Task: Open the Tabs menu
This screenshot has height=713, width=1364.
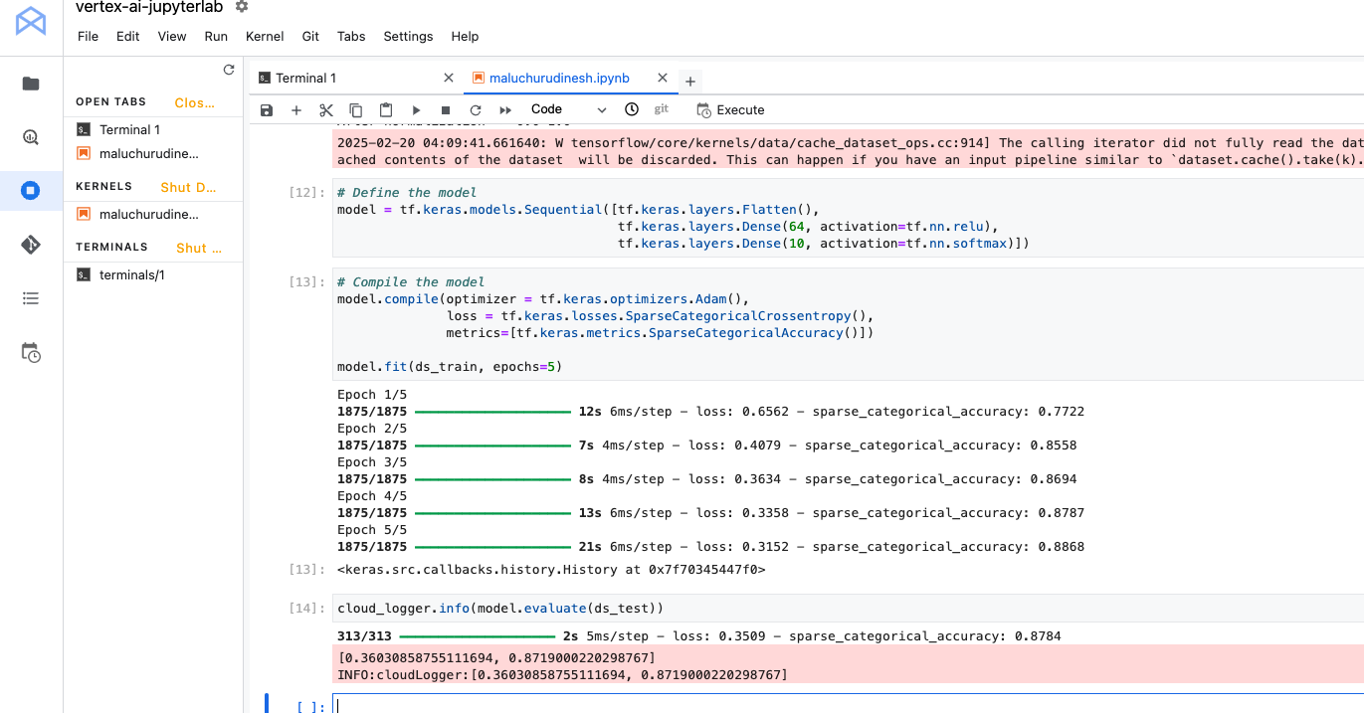Action: (351, 36)
